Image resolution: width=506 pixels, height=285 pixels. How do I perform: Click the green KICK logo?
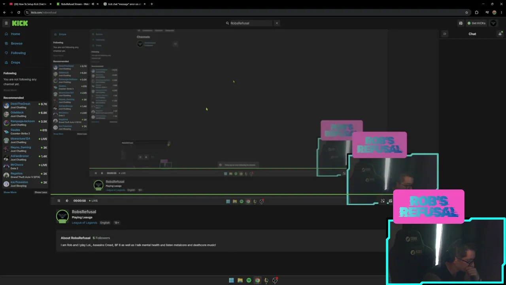(x=20, y=23)
